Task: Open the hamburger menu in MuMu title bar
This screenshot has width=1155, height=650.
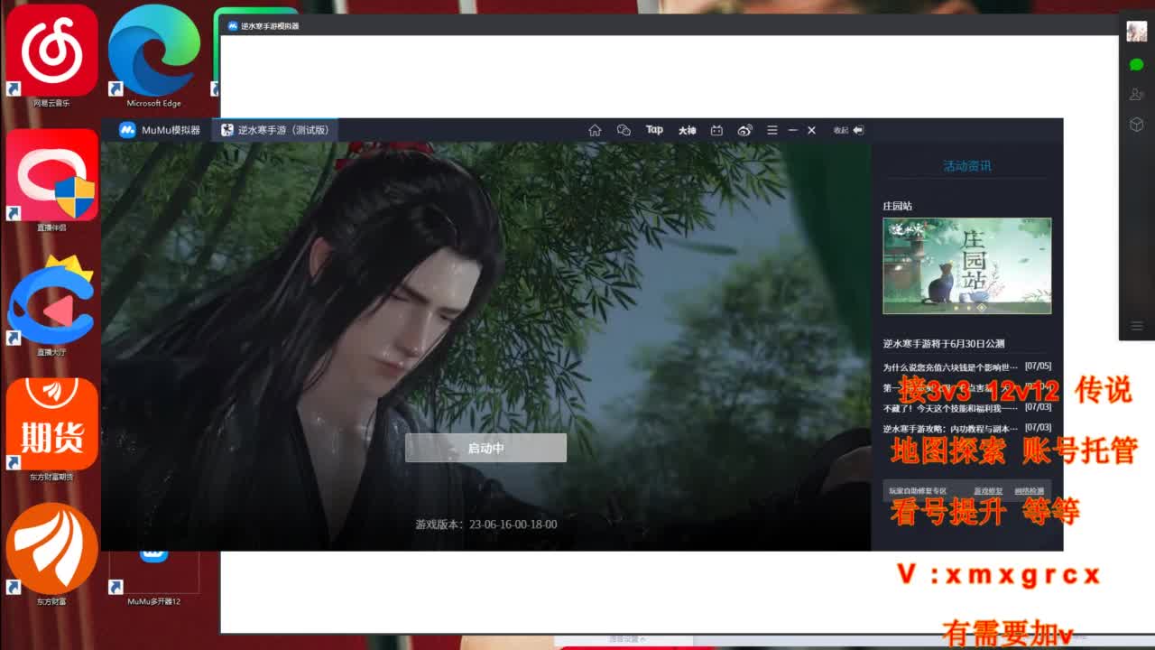Action: point(772,130)
